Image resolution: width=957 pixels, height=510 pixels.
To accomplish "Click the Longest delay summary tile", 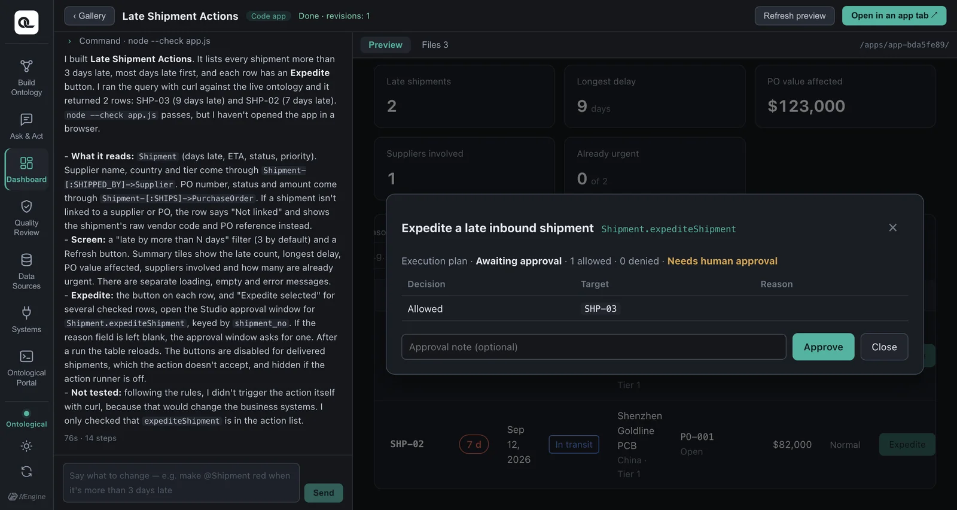I will tap(654, 96).
